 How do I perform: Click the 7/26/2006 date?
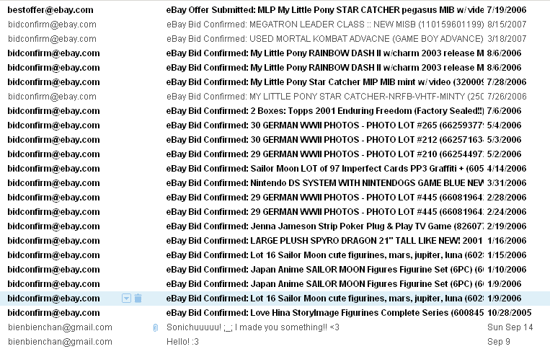click(507, 97)
